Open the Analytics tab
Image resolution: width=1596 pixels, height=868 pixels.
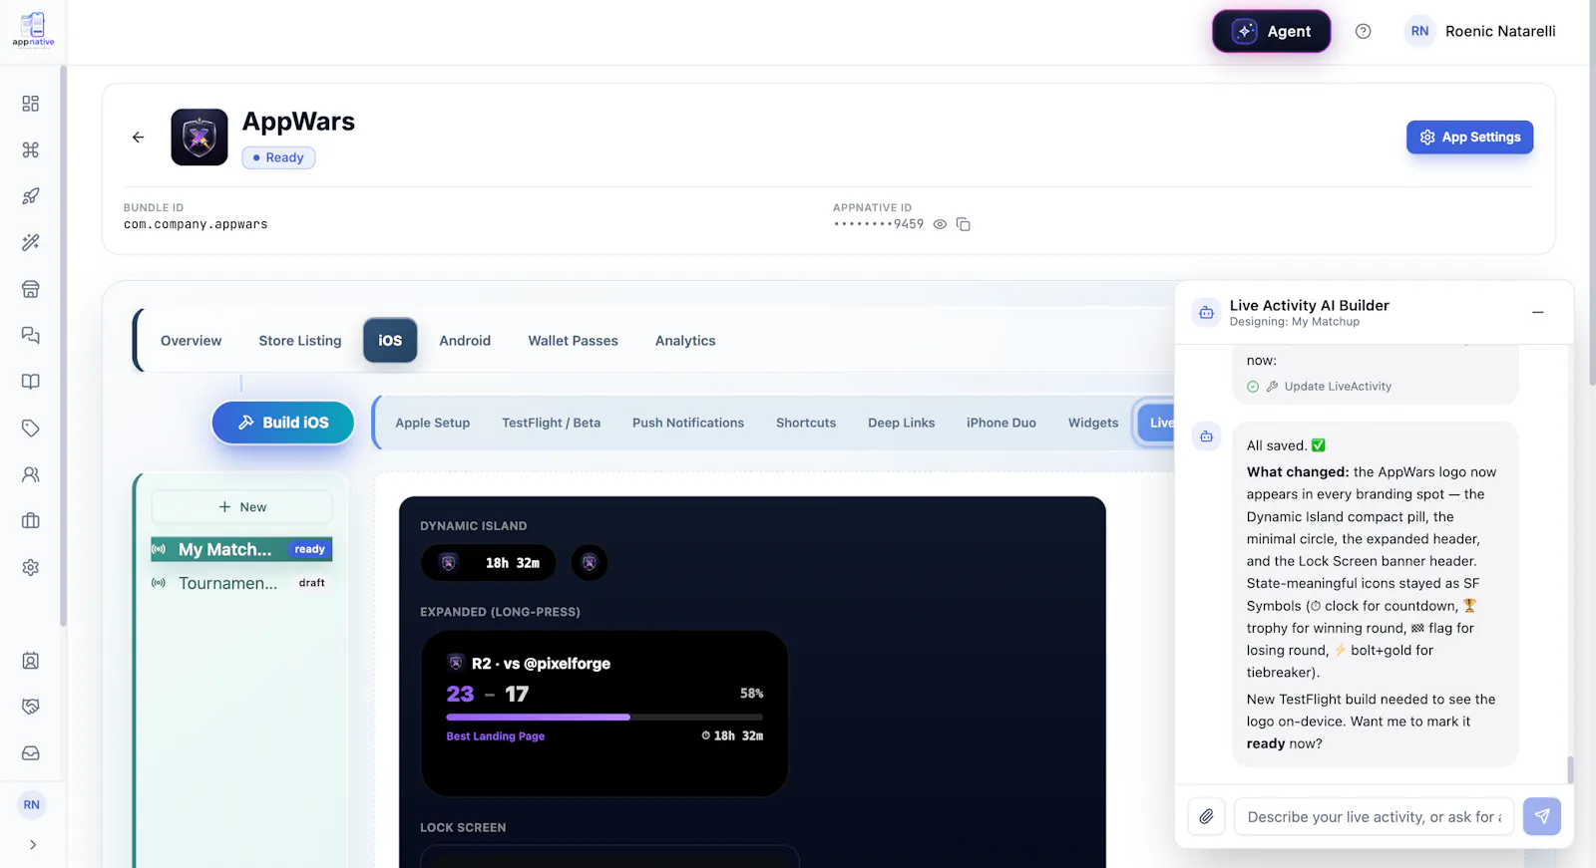685,341
